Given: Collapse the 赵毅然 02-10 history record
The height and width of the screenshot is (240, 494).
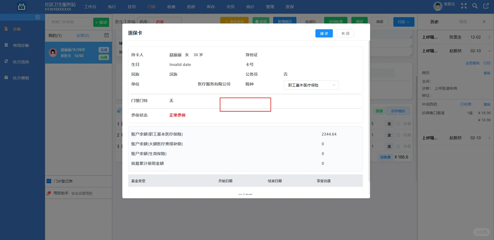Looking at the screenshot, I should (489, 51).
